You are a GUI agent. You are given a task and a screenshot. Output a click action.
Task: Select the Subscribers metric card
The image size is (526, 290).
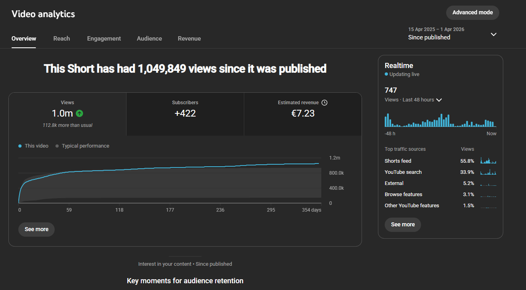[x=185, y=114]
